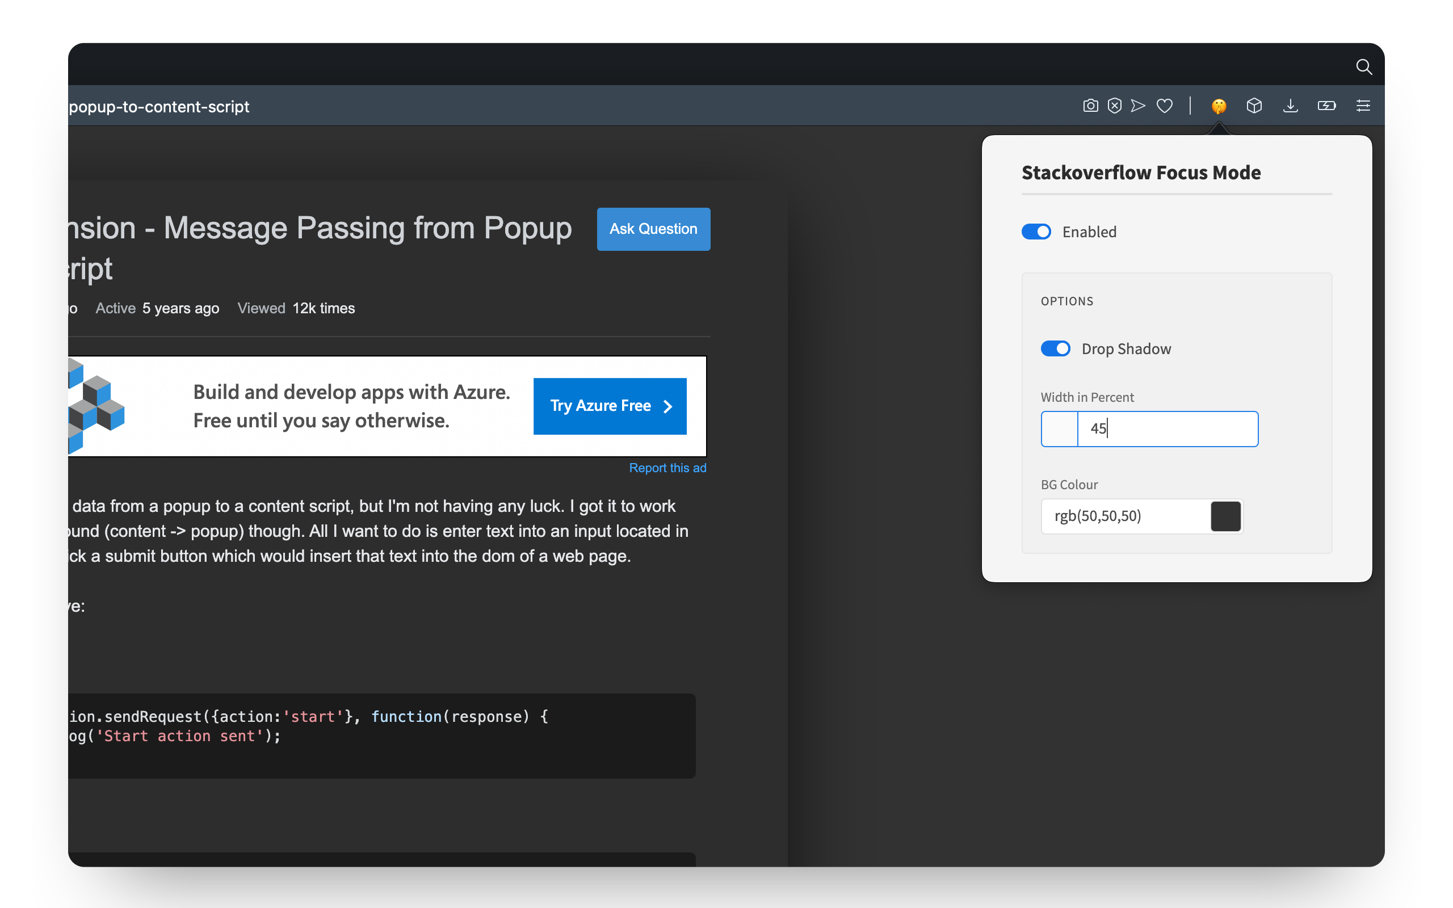Toggle the Enabled switch off
This screenshot has height=908, width=1453.
click(1036, 232)
